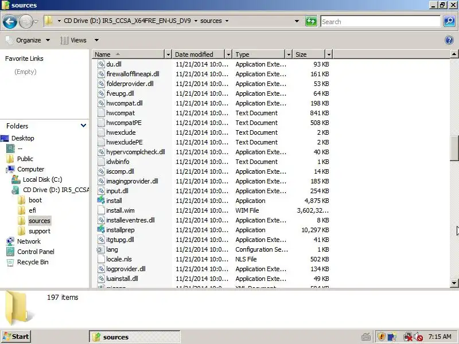Image resolution: width=459 pixels, height=344 pixels.
Task: Click in the Search input field
Action: pyautogui.click(x=380, y=21)
